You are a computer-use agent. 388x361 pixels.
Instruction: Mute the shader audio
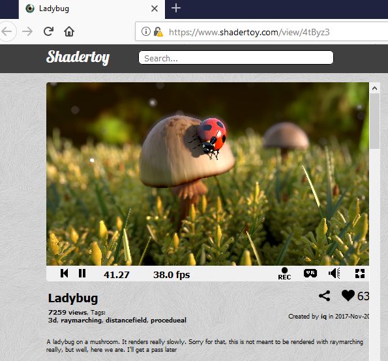click(335, 274)
